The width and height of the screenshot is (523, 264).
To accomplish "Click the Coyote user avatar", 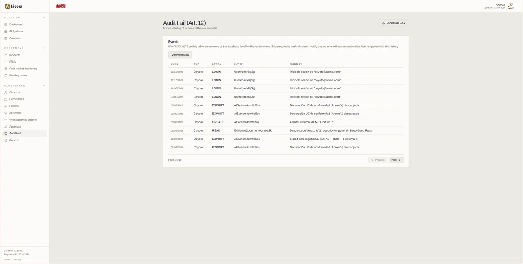I will (x=511, y=6).
